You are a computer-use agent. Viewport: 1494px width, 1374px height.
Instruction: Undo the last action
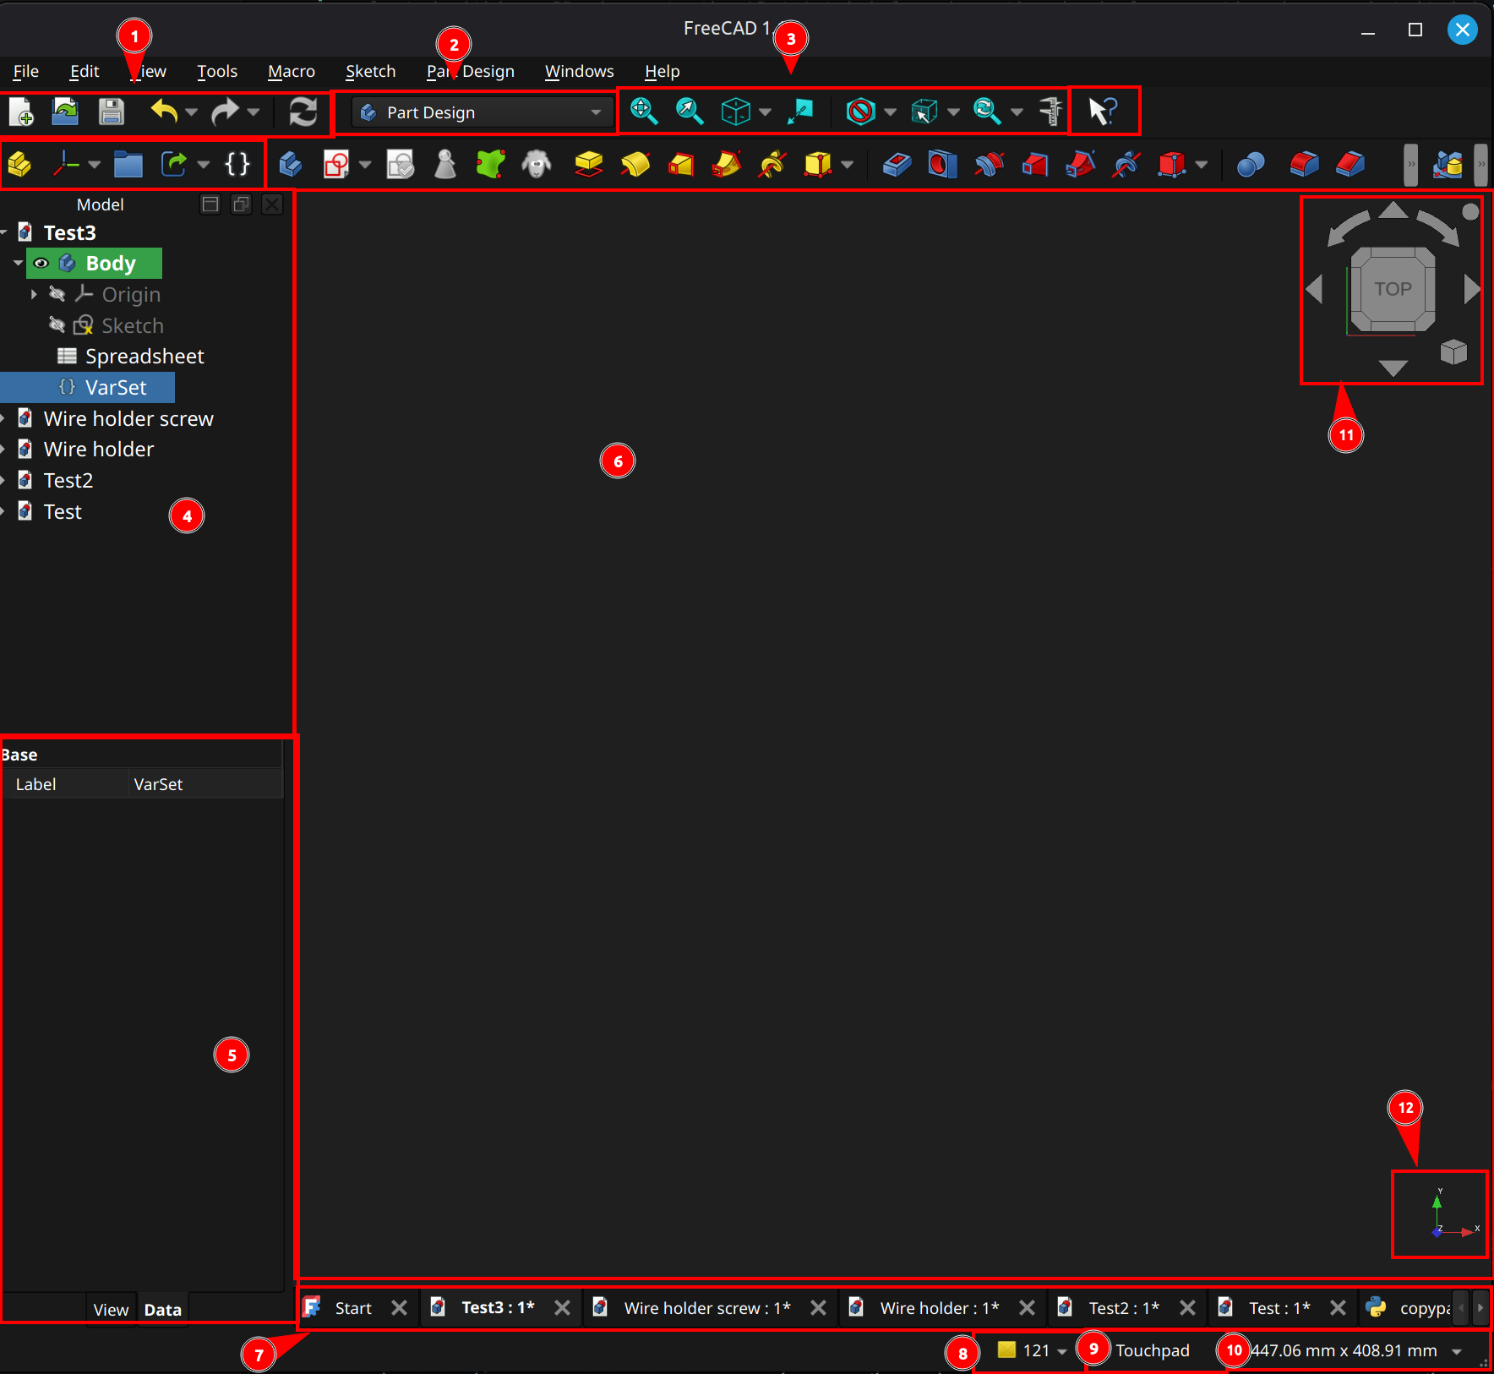pos(164,112)
